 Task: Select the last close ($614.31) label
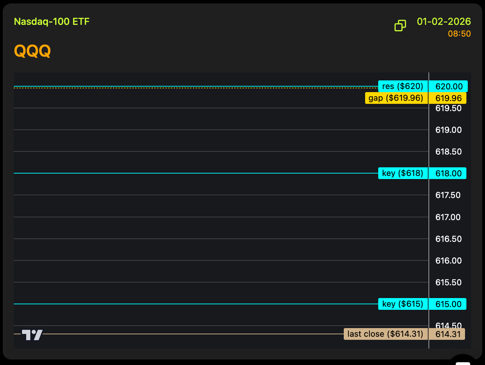pyautogui.click(x=385, y=334)
